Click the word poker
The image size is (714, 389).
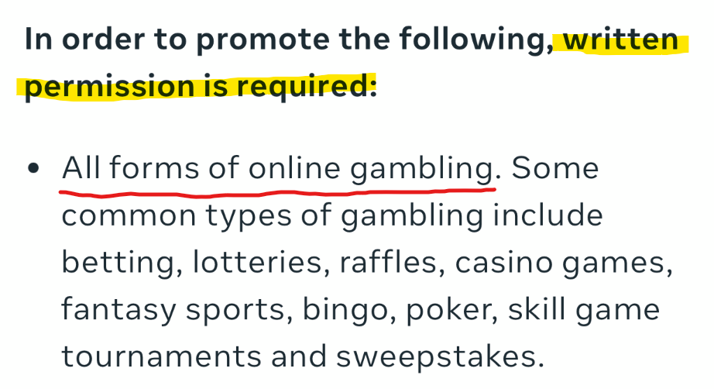coord(448,310)
